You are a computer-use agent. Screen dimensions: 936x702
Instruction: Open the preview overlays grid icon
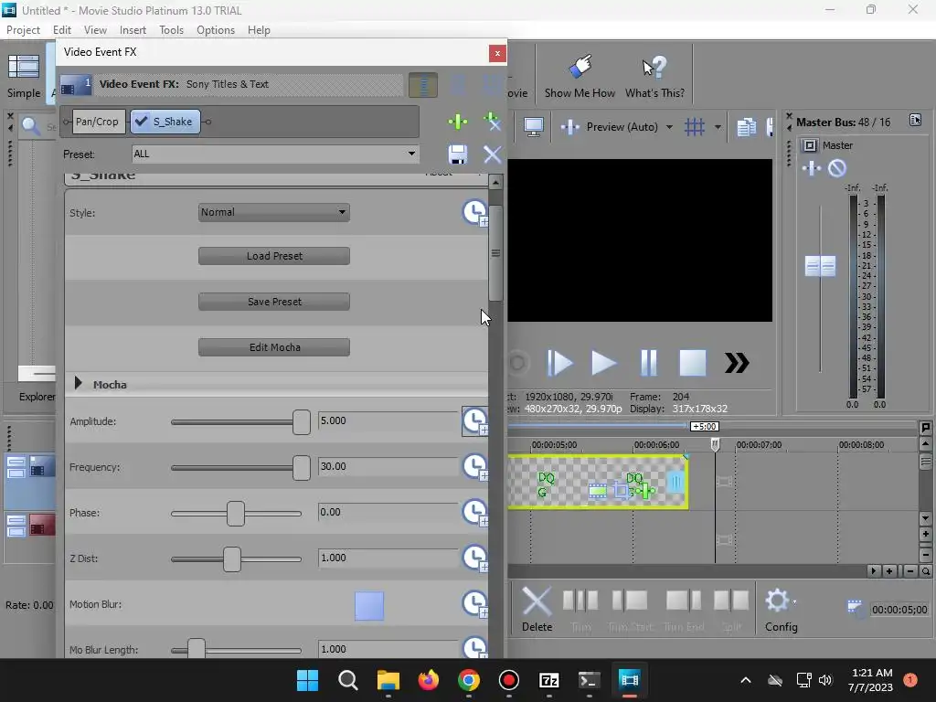click(695, 126)
